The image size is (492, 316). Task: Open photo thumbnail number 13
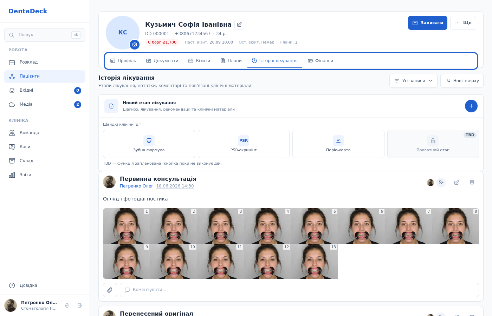pos(315,261)
